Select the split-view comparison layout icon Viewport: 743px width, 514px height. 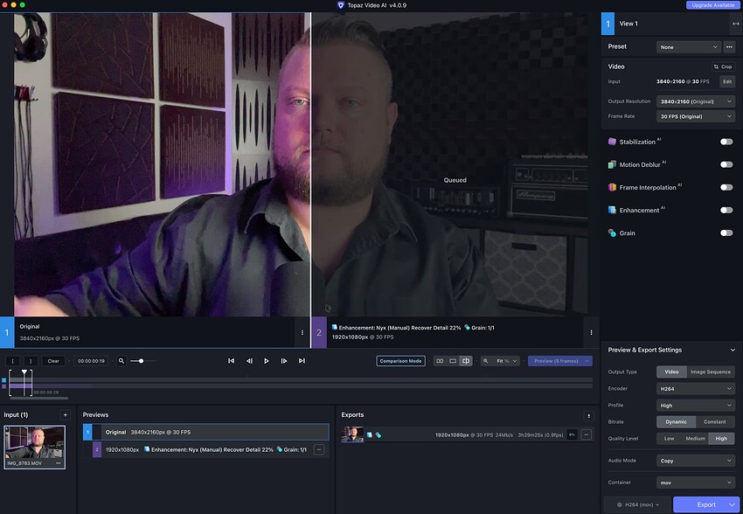pyautogui.click(x=466, y=361)
